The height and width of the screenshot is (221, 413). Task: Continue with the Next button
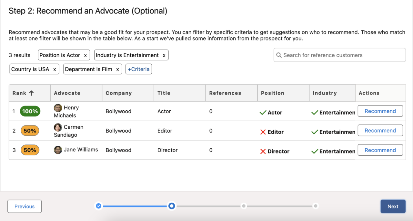(393, 207)
